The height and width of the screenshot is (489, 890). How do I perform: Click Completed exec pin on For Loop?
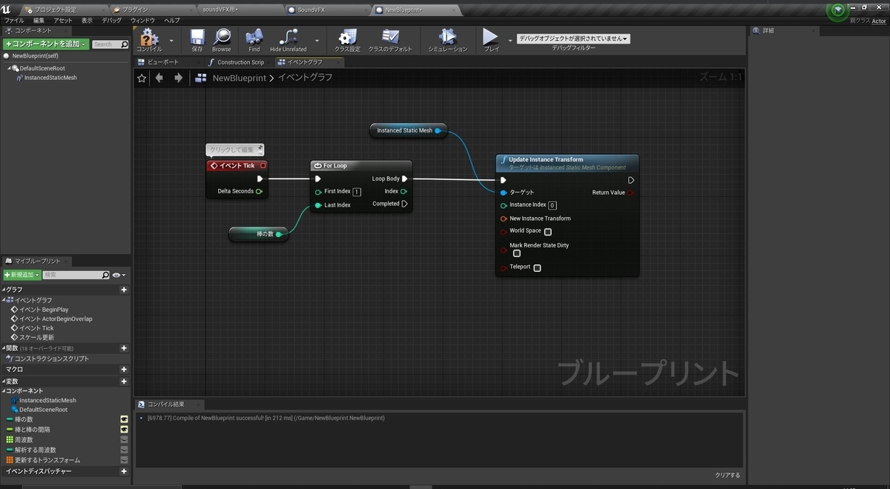point(404,204)
